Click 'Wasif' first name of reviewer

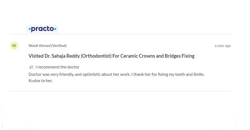(33, 46)
